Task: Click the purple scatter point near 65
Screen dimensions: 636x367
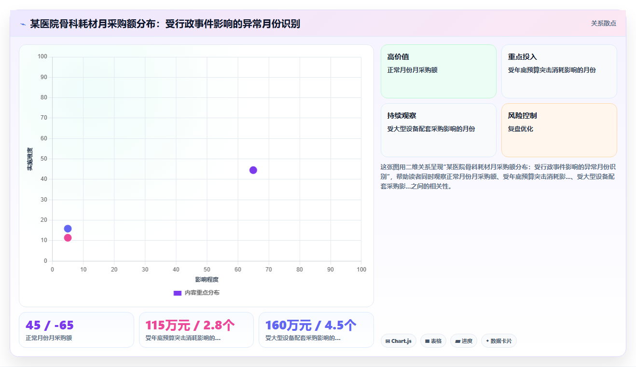Action: [253, 170]
